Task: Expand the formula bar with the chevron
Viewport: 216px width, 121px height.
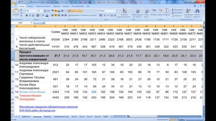Action: (x=204, y=23)
